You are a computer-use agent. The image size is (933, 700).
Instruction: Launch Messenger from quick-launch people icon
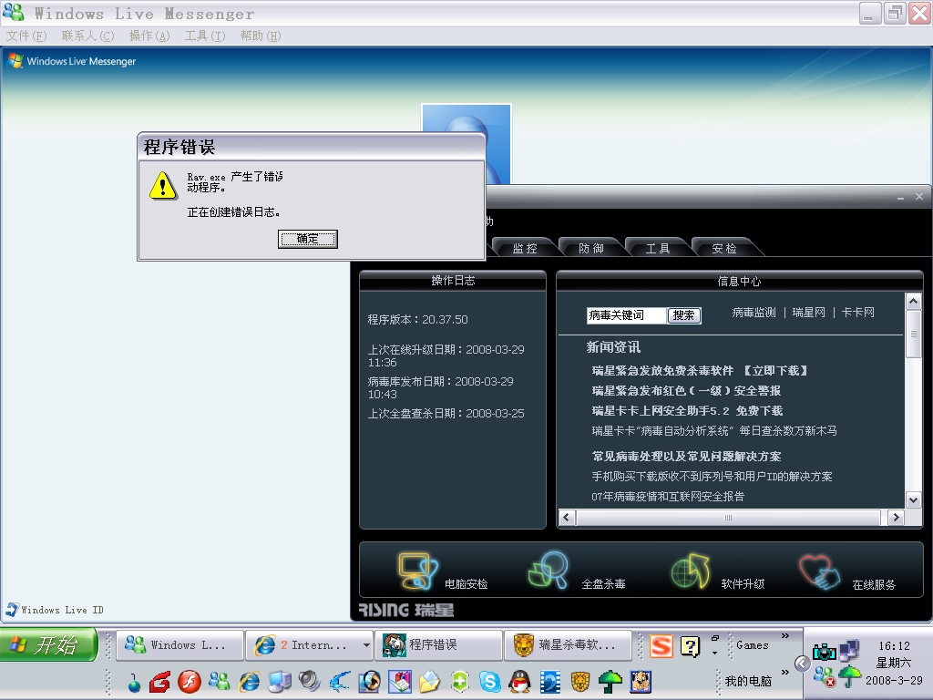coord(219,681)
